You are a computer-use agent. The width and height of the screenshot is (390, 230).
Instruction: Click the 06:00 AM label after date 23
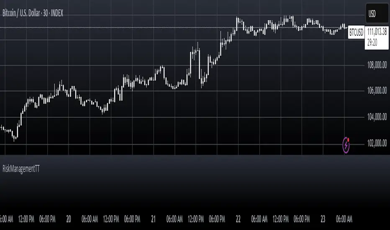click(344, 219)
